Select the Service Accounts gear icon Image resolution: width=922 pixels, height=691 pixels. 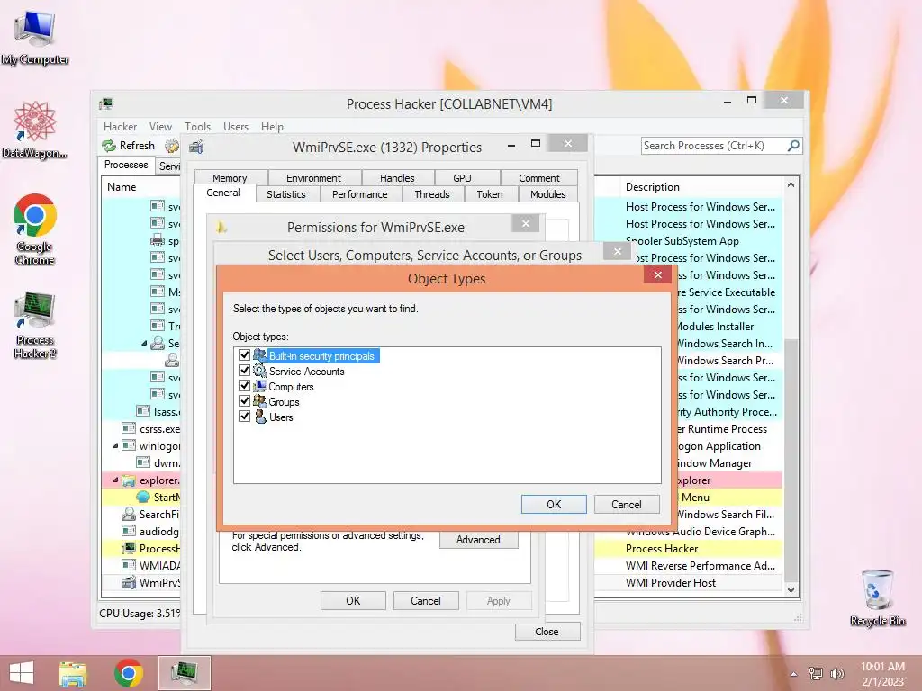[x=260, y=371]
